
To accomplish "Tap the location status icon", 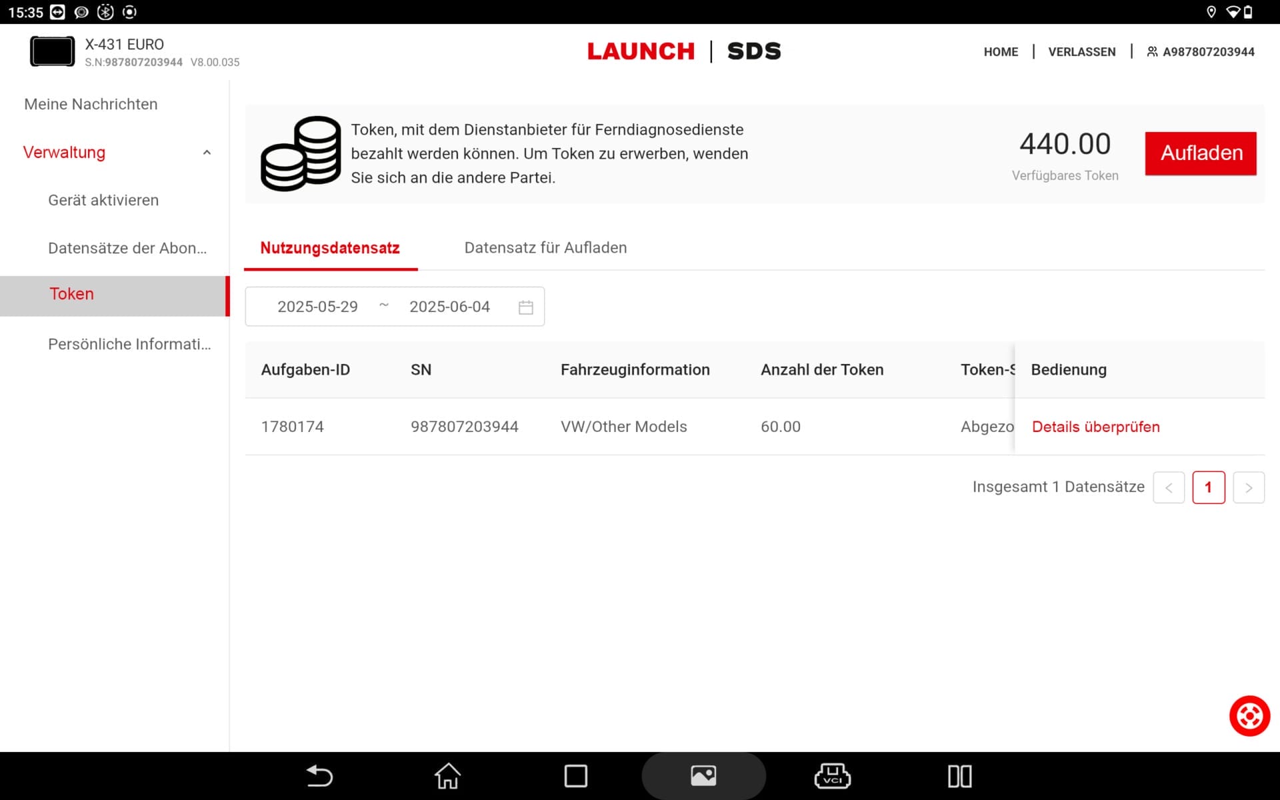I will (x=1211, y=12).
